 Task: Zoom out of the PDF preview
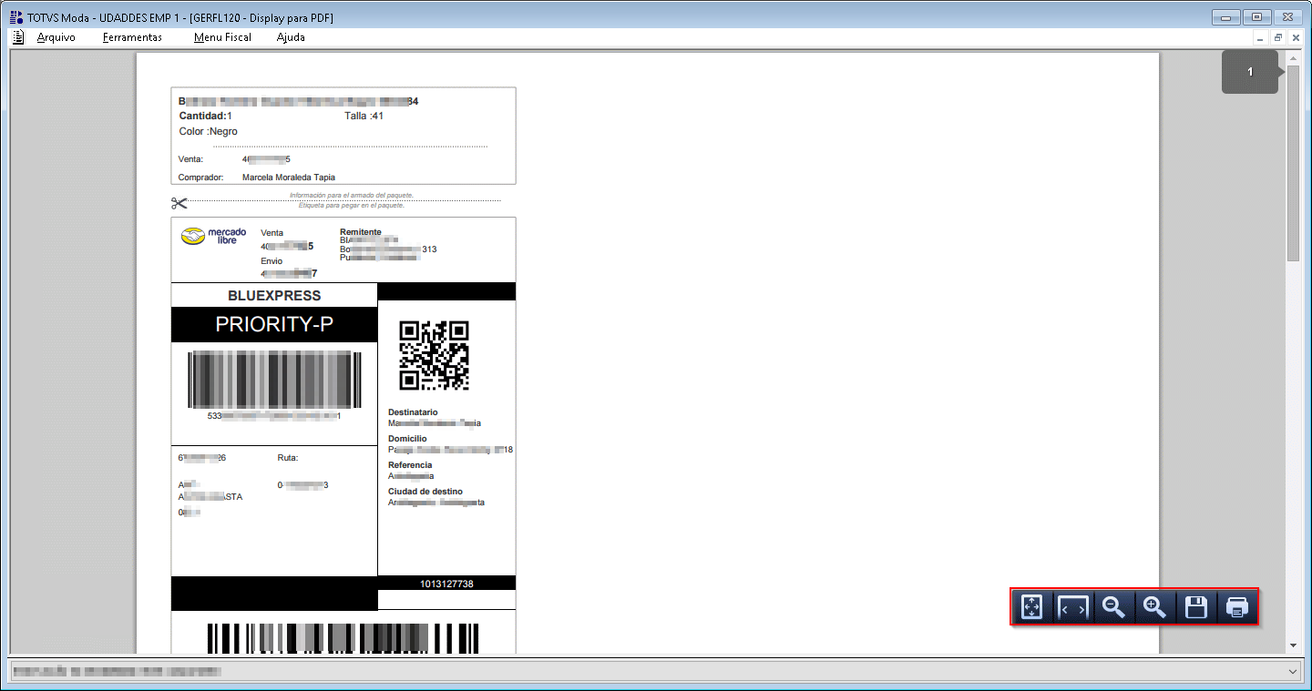click(x=1113, y=607)
